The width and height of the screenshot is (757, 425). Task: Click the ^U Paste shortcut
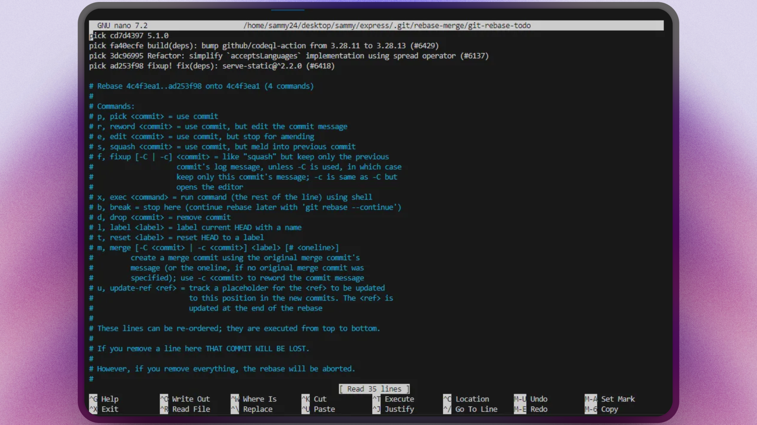318,409
